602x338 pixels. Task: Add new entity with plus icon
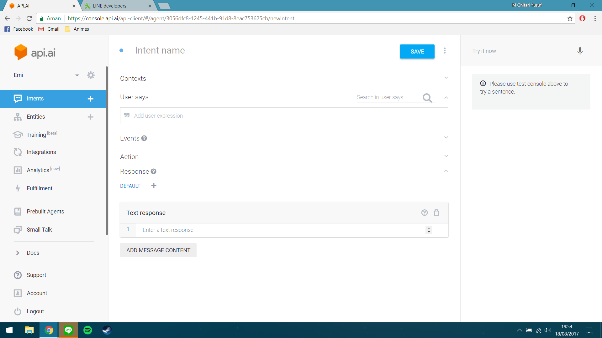point(90,117)
